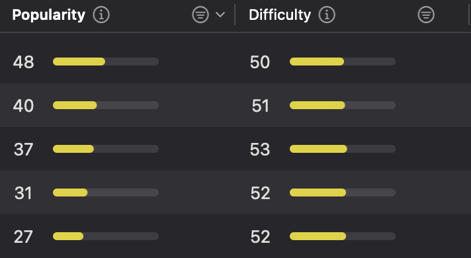Viewport: 471px width, 258px height.
Task: Click the popularity bar showing 40
Action: [x=106, y=105]
